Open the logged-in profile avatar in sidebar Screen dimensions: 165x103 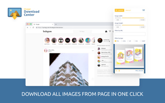tap(100, 40)
